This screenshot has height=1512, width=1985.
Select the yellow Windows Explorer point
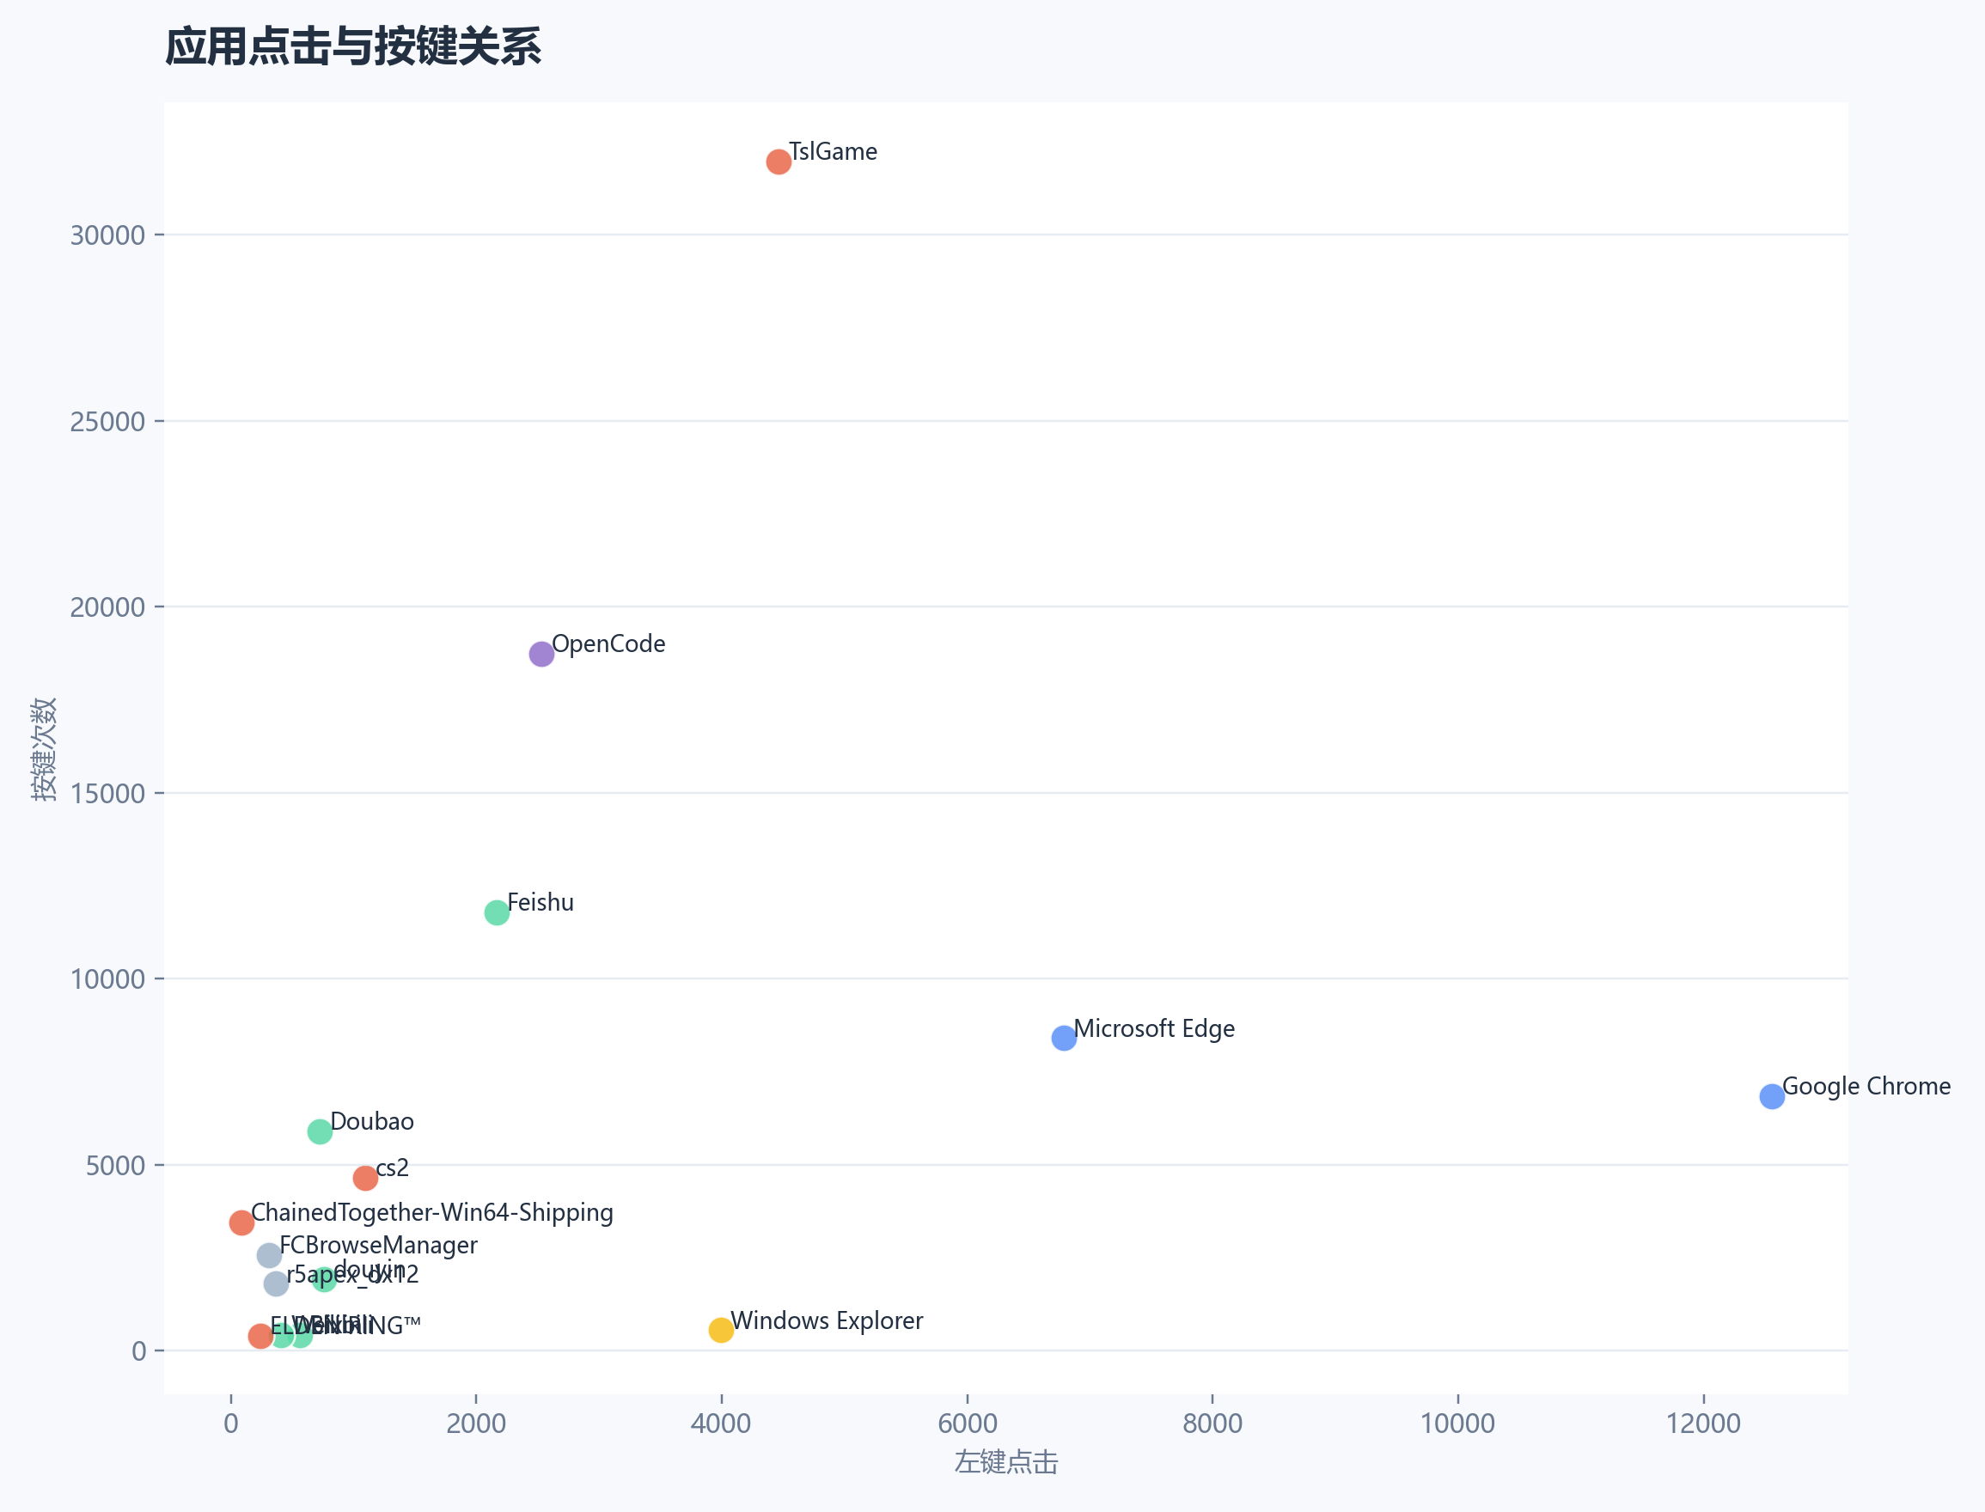pyautogui.click(x=721, y=1330)
